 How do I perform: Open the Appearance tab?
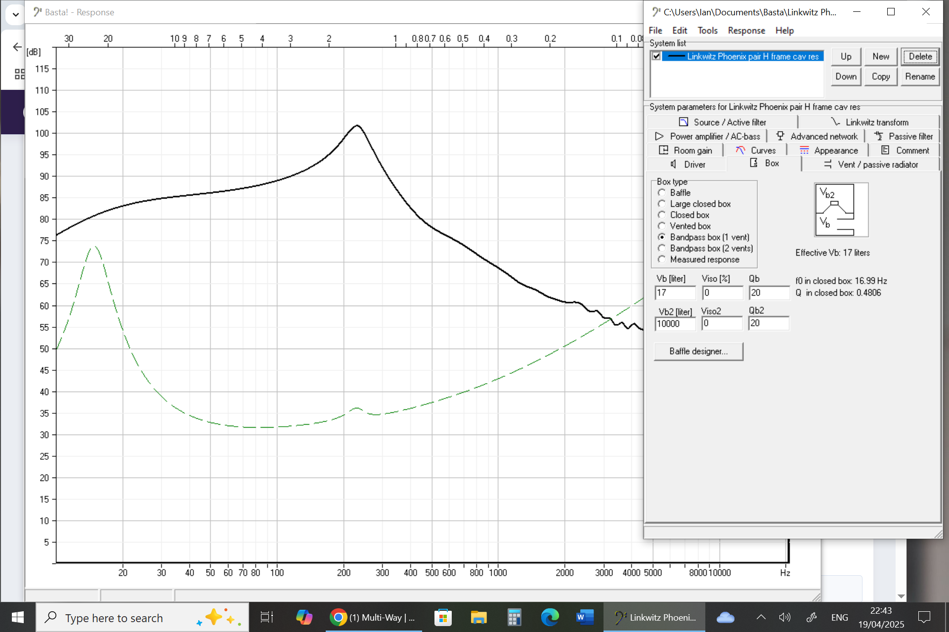(x=828, y=151)
